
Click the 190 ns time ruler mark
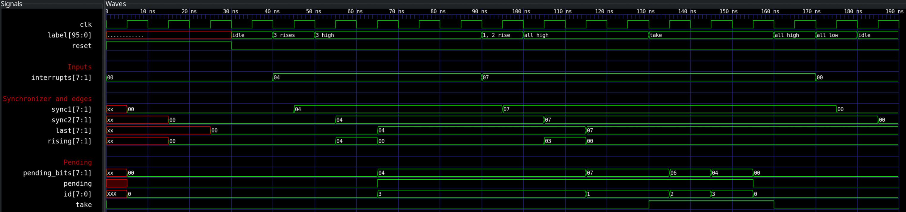894,11
